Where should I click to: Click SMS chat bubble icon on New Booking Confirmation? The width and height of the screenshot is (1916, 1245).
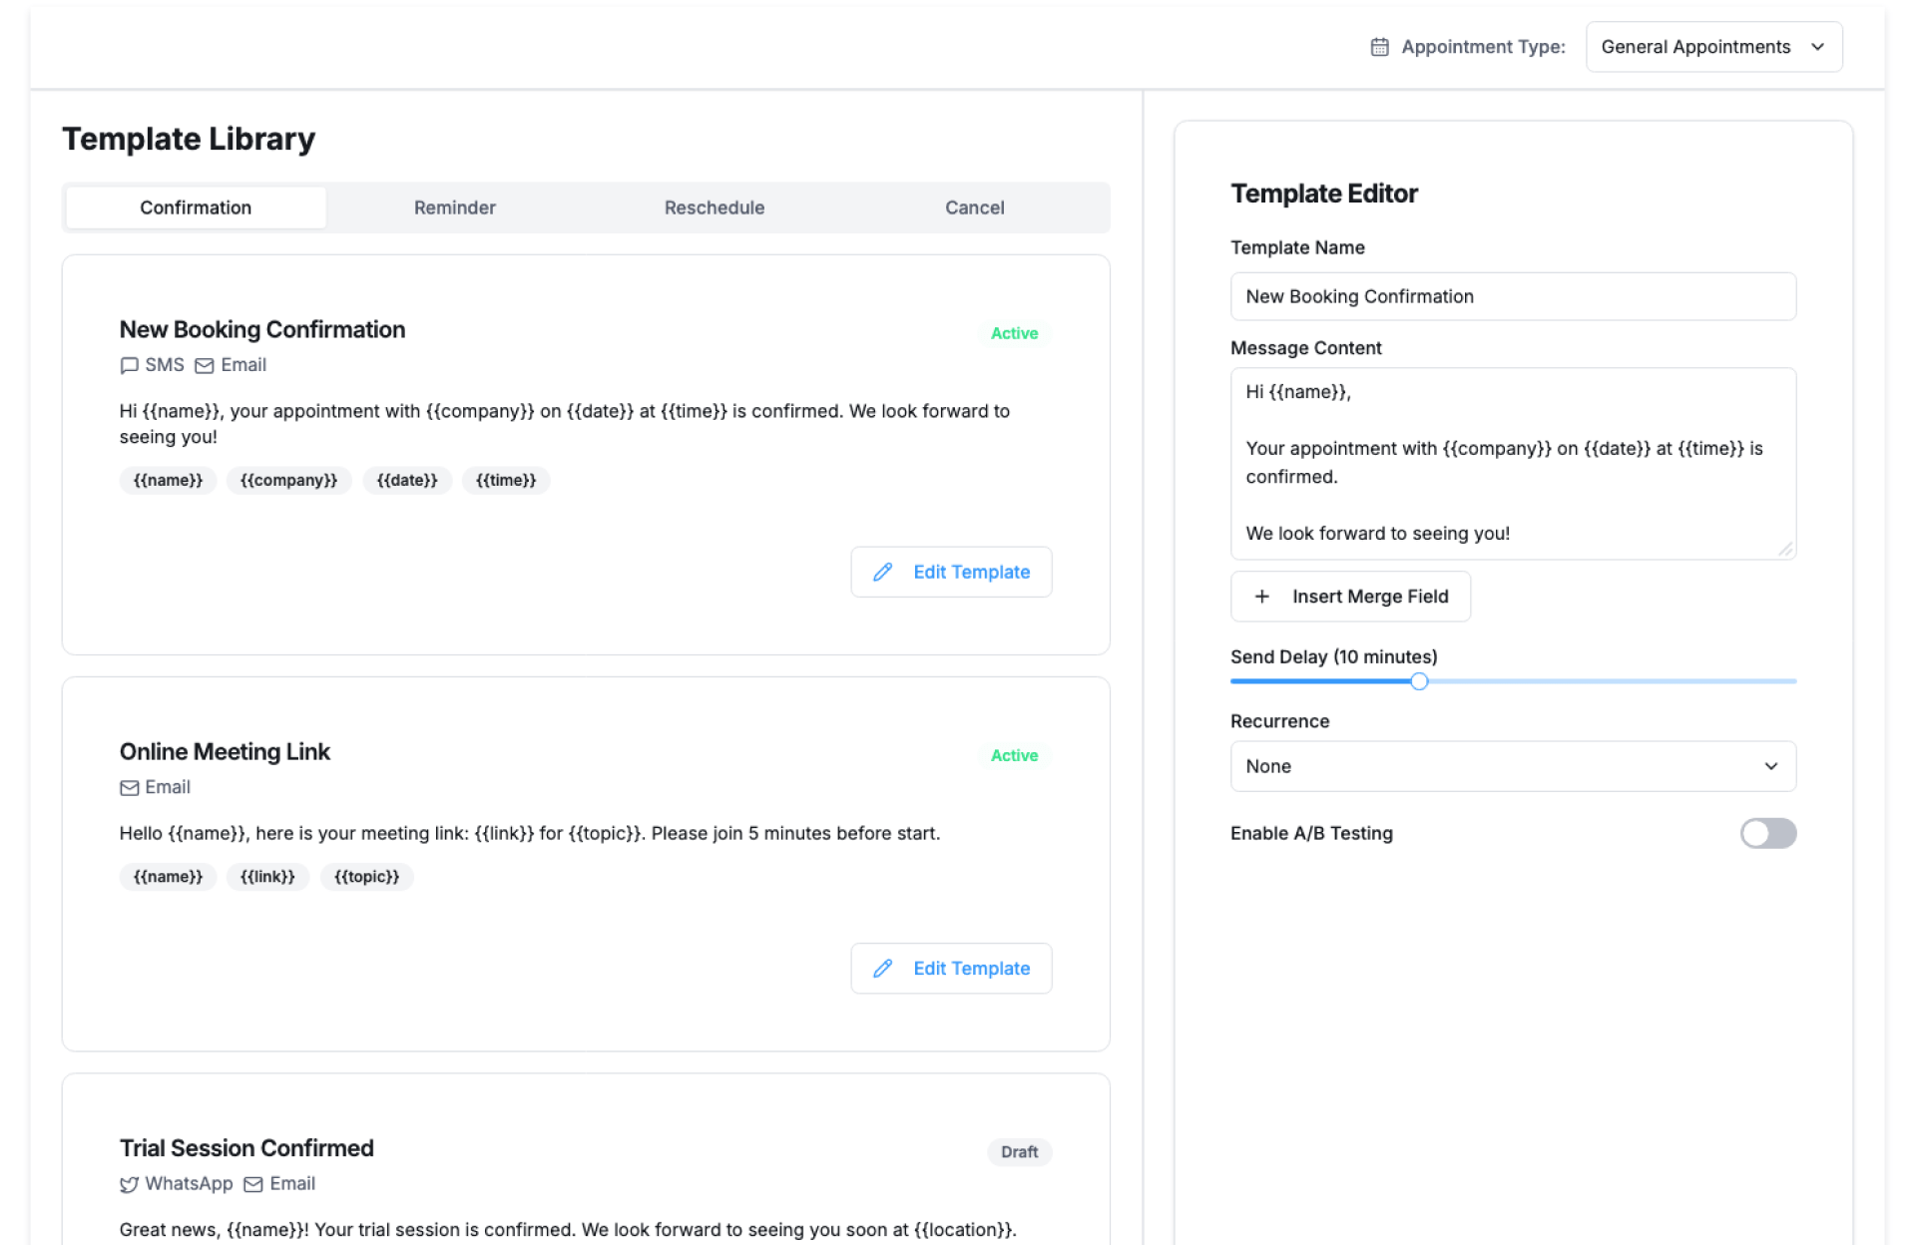(x=129, y=366)
